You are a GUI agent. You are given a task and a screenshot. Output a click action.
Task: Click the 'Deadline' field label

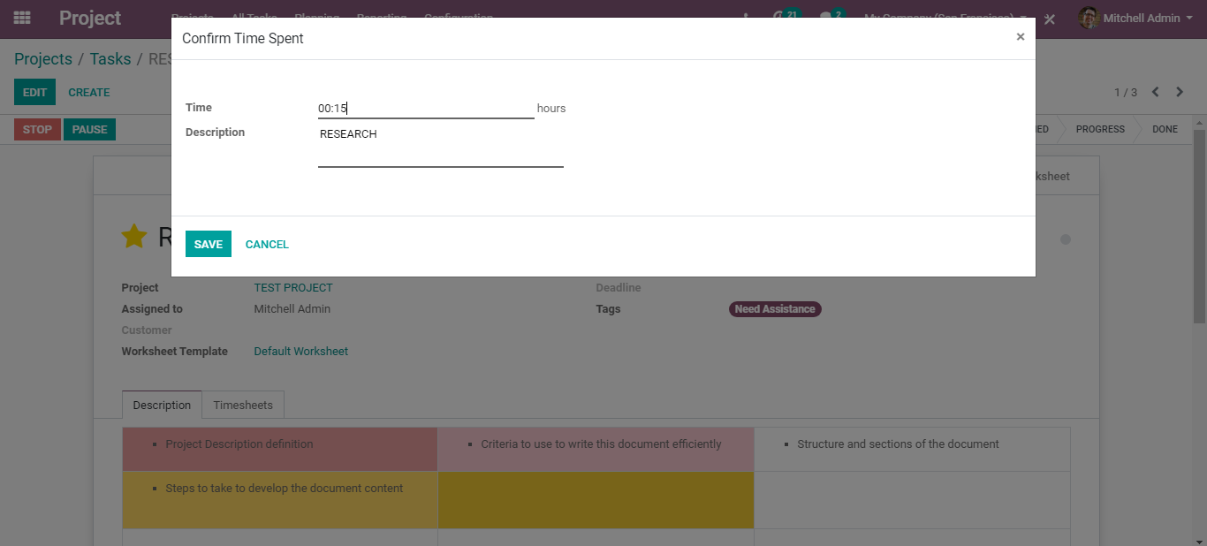(x=619, y=288)
